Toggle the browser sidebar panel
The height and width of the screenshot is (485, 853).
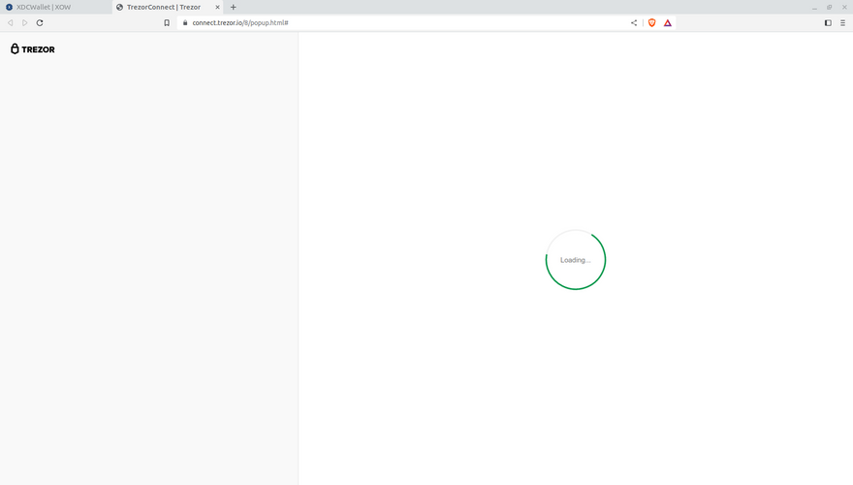(828, 22)
